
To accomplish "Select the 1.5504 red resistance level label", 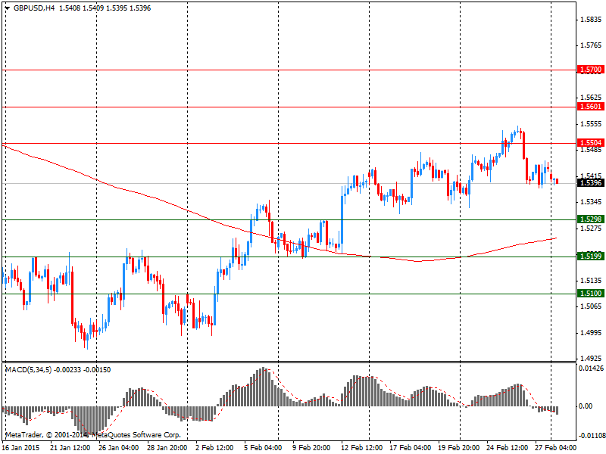I will 590,143.
